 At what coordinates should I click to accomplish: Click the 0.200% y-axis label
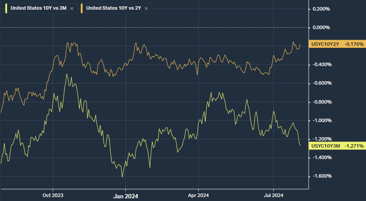321,9
